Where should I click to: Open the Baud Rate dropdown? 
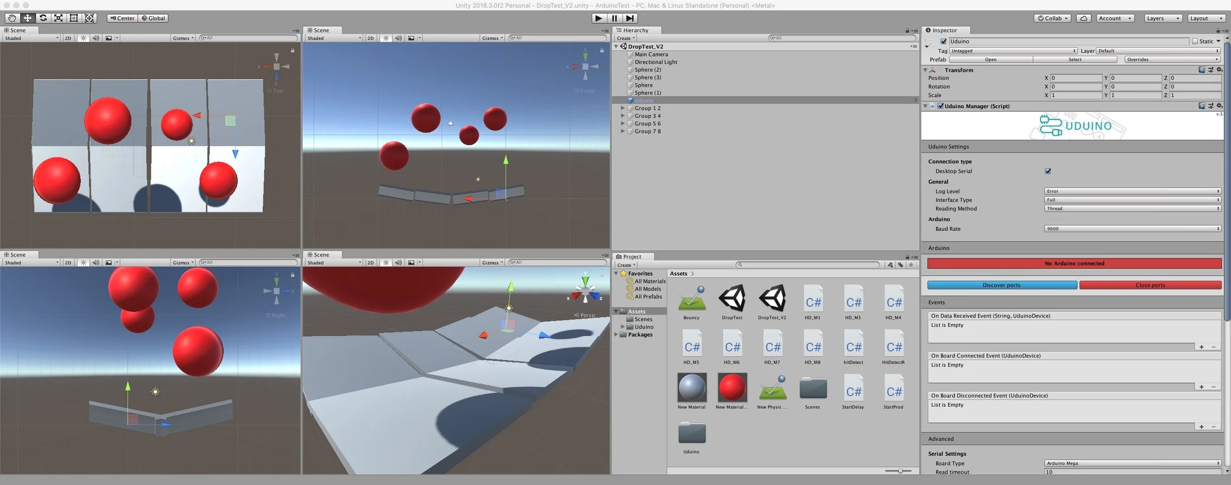1133,229
